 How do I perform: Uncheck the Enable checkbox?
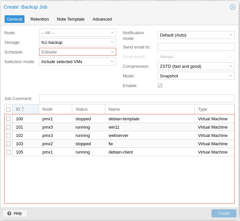[x=160, y=85]
